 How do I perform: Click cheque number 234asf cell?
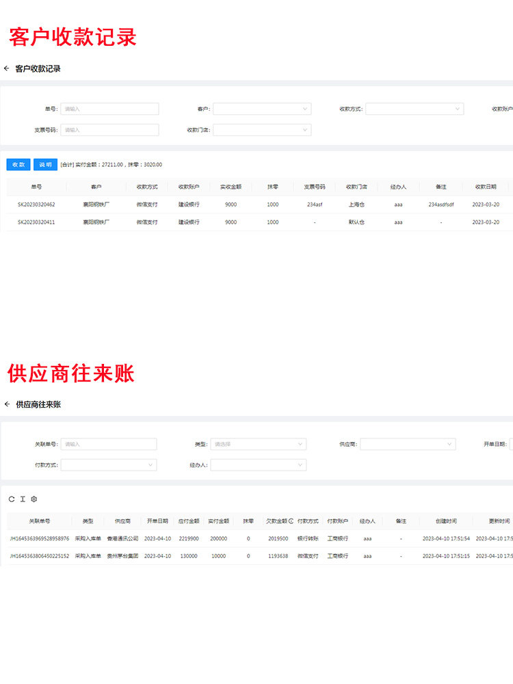(315, 204)
